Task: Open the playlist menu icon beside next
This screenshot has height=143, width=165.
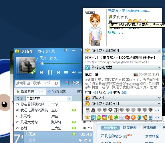Action: click(x=66, y=72)
